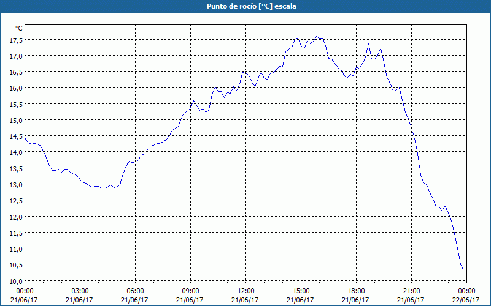Click the 12,0 y-axis label
Viewport: 491px width, 306px height.
click(x=16, y=217)
